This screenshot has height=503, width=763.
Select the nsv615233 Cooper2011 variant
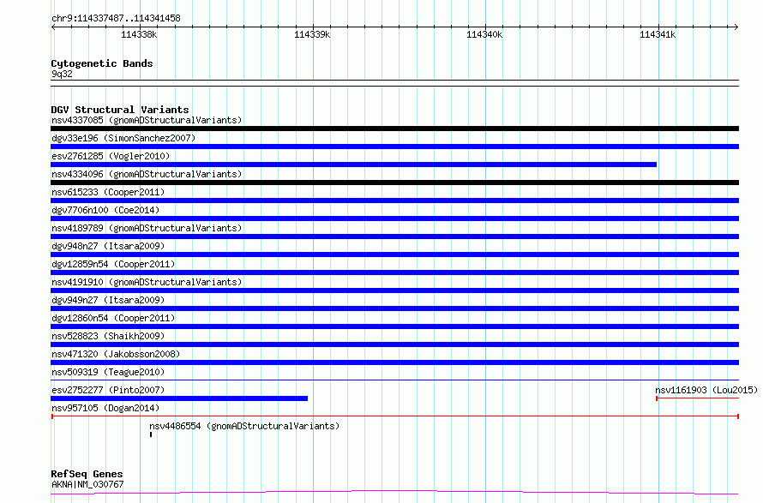coord(394,201)
